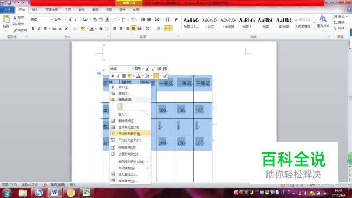Switch to the 插入 ribbon tab

35,10
